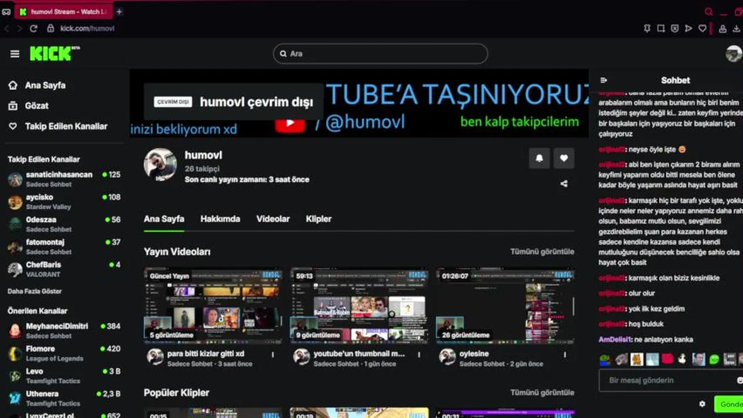
Task: Open Flomore recommended channel
Action: pyautogui.click(x=64, y=353)
